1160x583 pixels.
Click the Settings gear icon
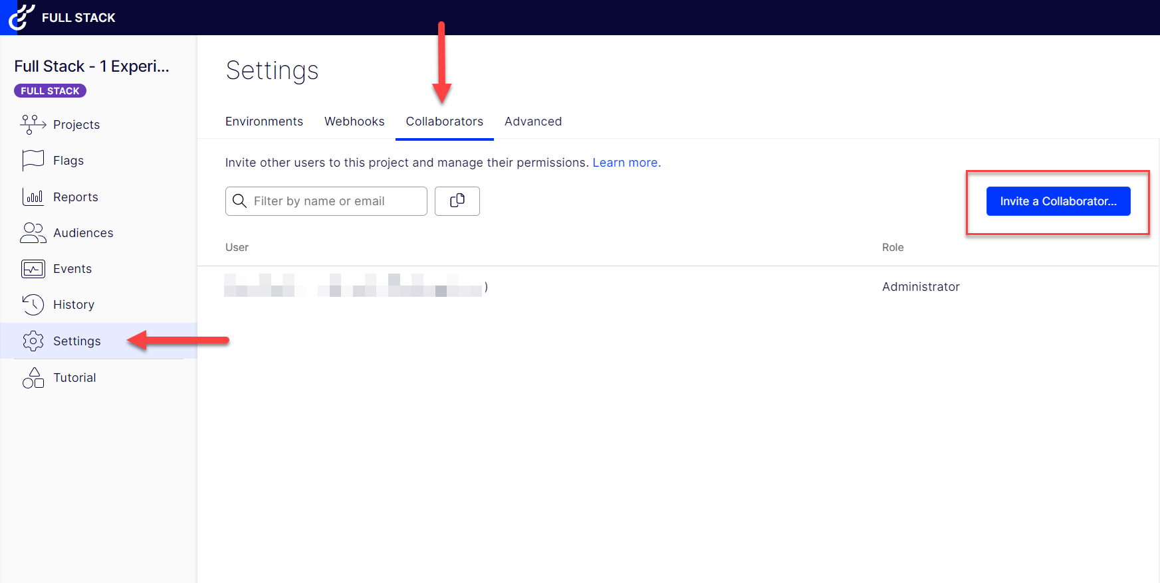point(33,341)
